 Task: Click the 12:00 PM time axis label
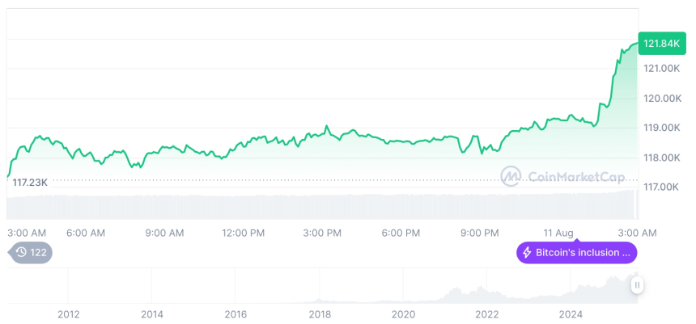244,233
